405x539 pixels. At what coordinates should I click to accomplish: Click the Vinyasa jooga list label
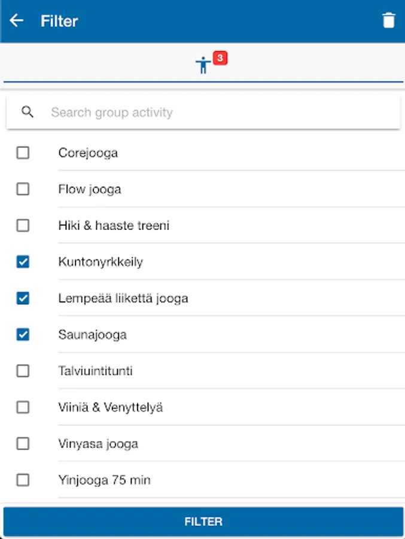coord(98,444)
